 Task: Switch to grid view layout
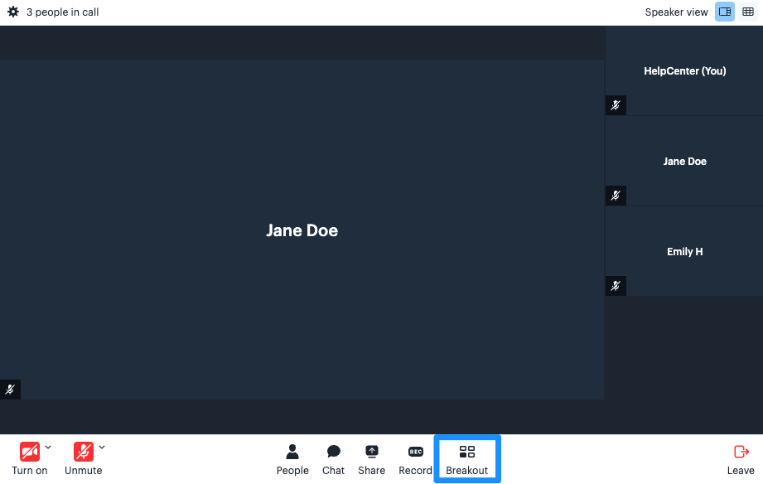tap(748, 12)
